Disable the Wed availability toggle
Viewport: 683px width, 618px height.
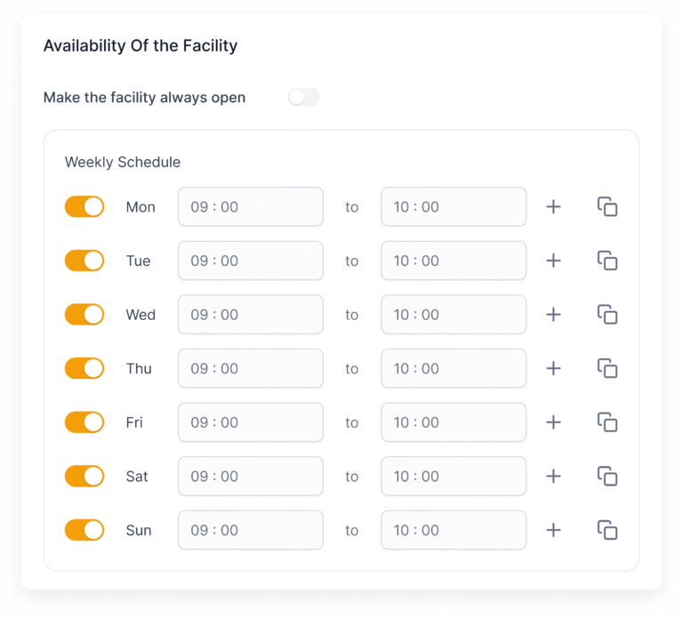[x=84, y=315]
